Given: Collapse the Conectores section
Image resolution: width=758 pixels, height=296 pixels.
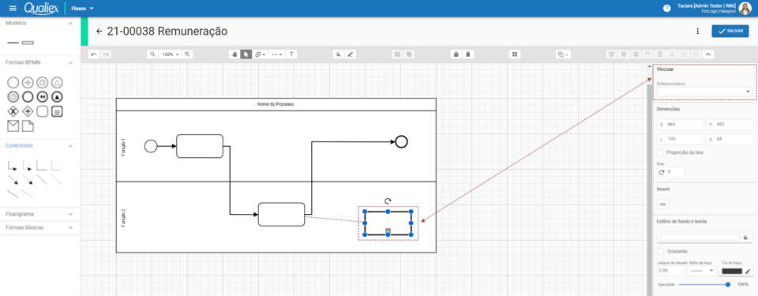Looking at the screenshot, I should click(70, 145).
